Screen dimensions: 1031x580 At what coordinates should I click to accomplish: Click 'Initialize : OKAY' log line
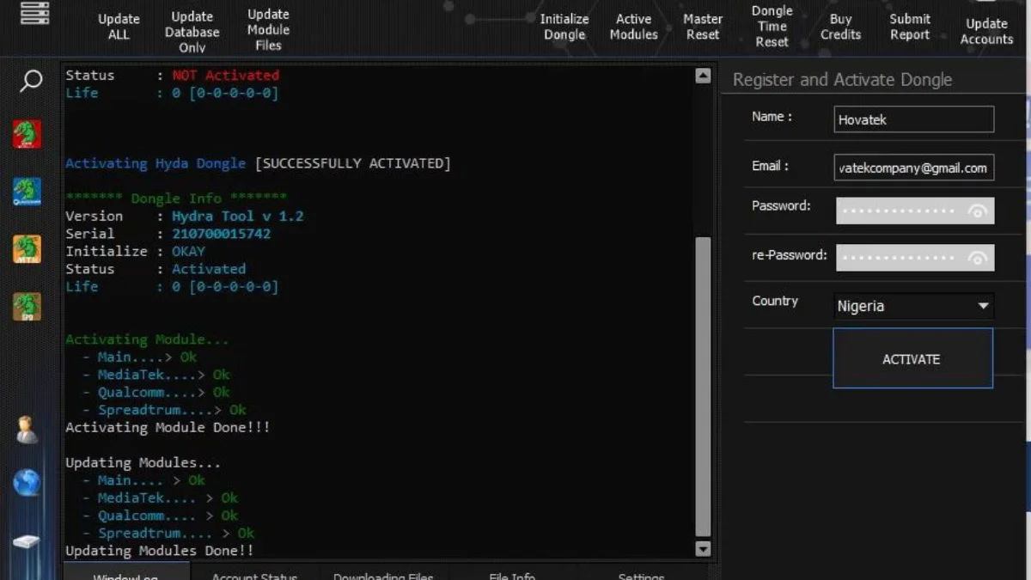tap(135, 252)
